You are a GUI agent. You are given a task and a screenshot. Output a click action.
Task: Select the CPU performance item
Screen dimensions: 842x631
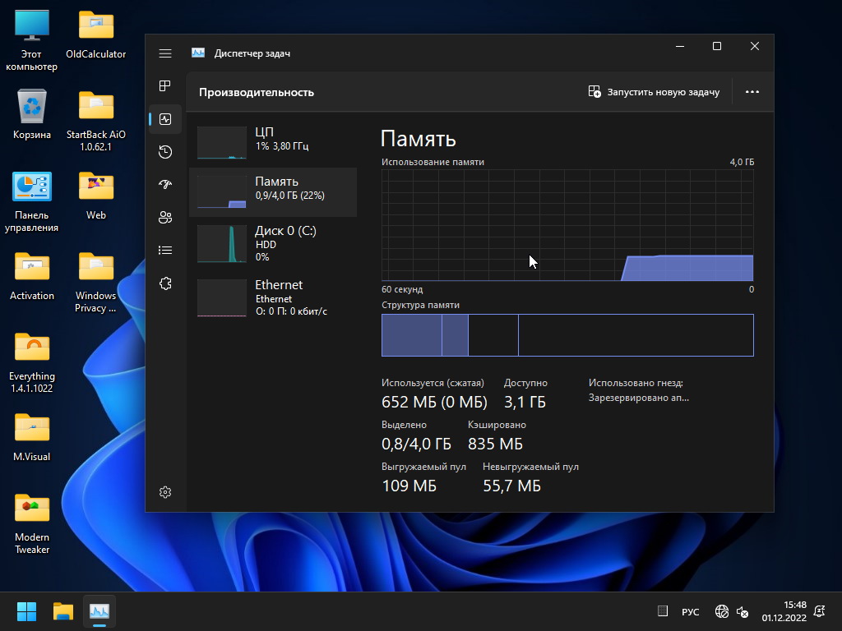(273, 140)
